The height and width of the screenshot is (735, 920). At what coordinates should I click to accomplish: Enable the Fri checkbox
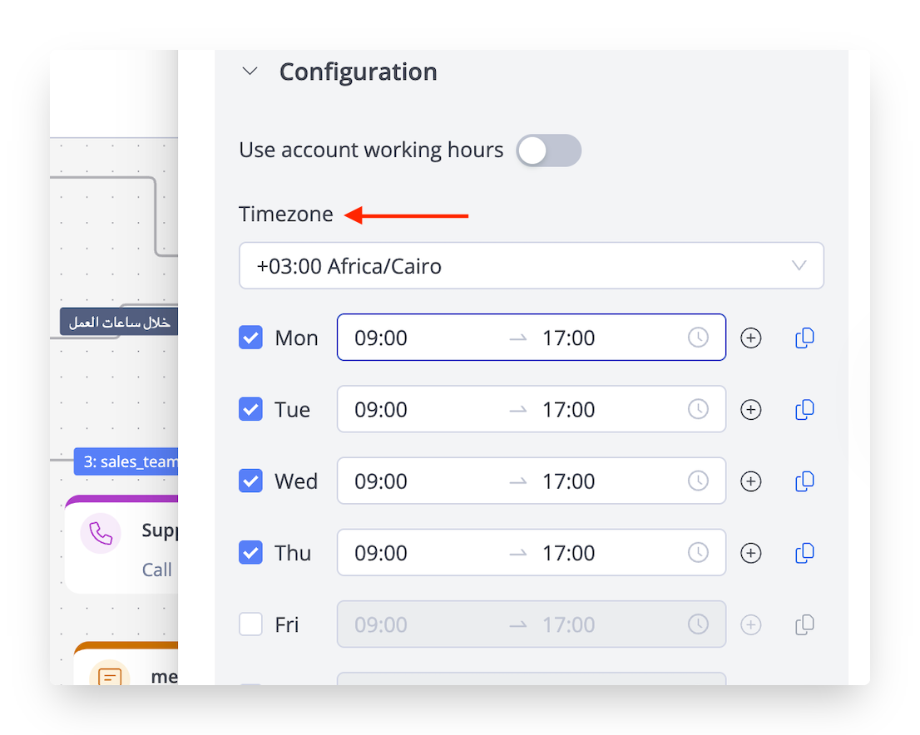(x=250, y=624)
